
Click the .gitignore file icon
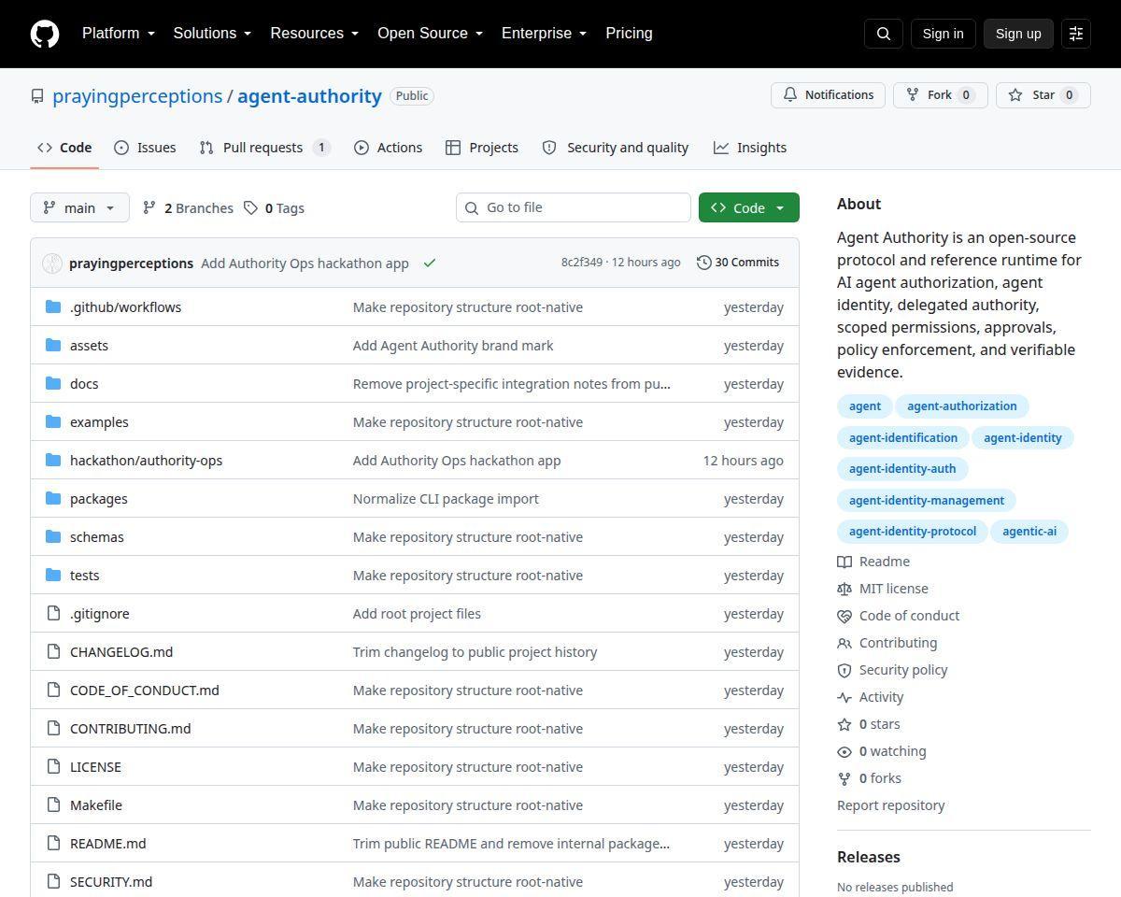pyautogui.click(x=53, y=613)
